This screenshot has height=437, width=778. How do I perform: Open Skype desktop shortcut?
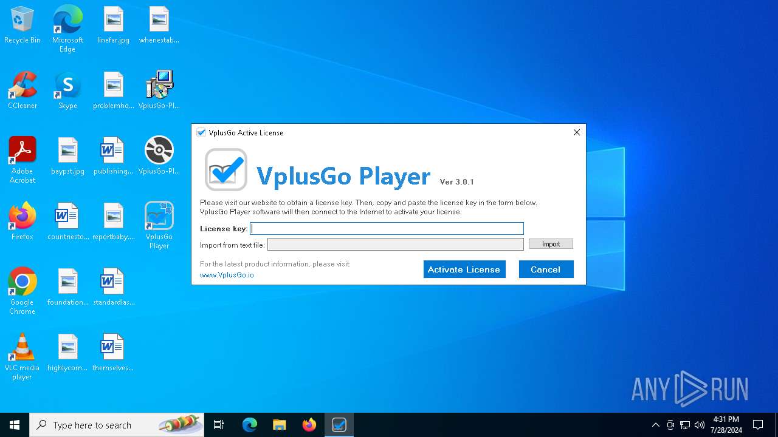click(67, 91)
